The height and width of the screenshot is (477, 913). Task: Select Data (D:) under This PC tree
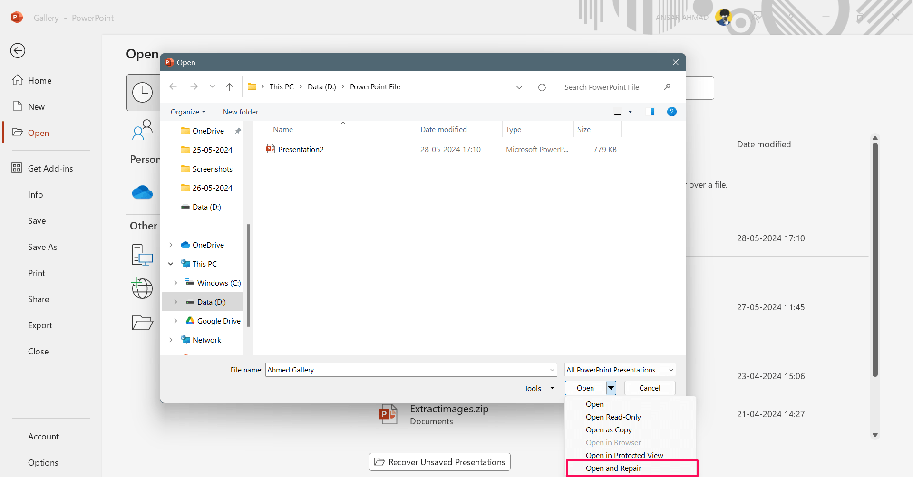(x=203, y=302)
